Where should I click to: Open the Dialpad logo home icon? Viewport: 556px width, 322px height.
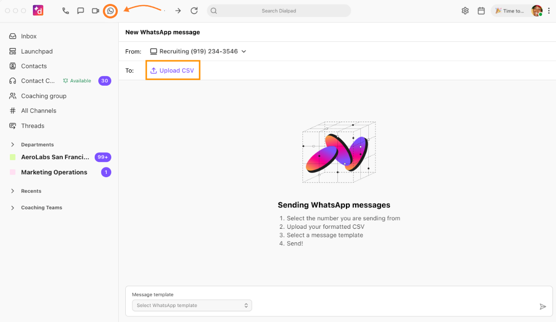[38, 10]
